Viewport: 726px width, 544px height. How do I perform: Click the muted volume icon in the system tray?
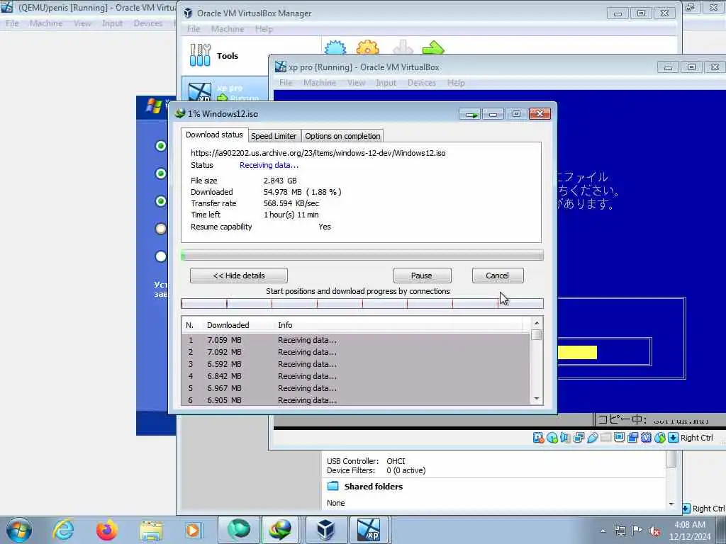point(654,531)
